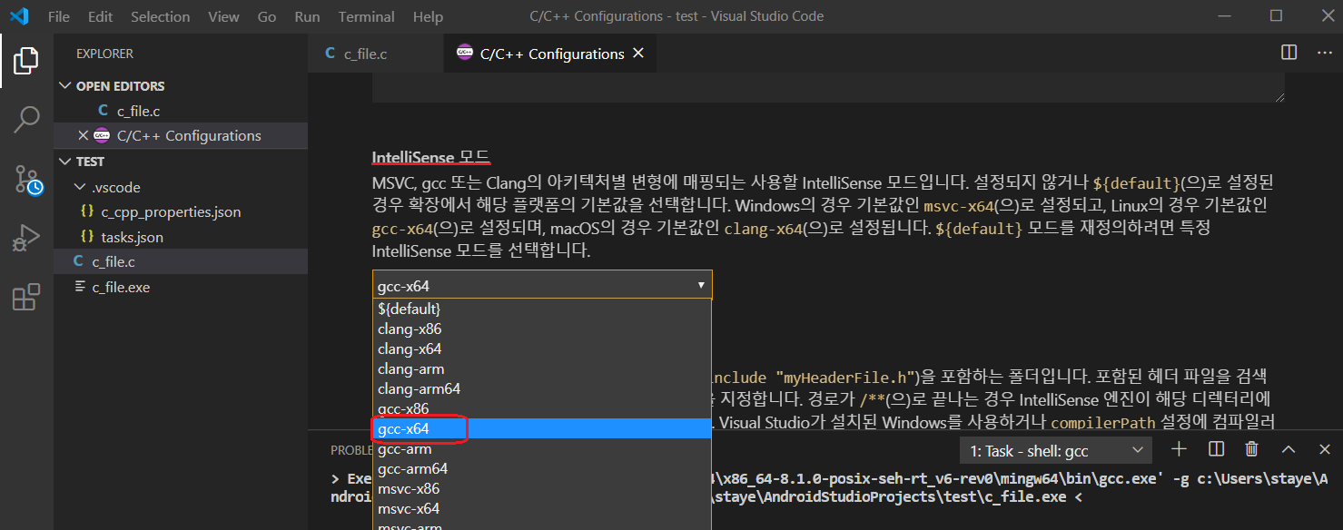The image size is (1343, 530).
Task: Click the IntelliSense 모드 heading
Action: click(x=431, y=156)
